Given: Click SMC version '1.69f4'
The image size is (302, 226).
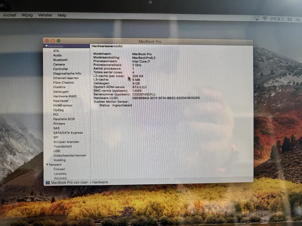Looking at the screenshot, I should tap(137, 91).
